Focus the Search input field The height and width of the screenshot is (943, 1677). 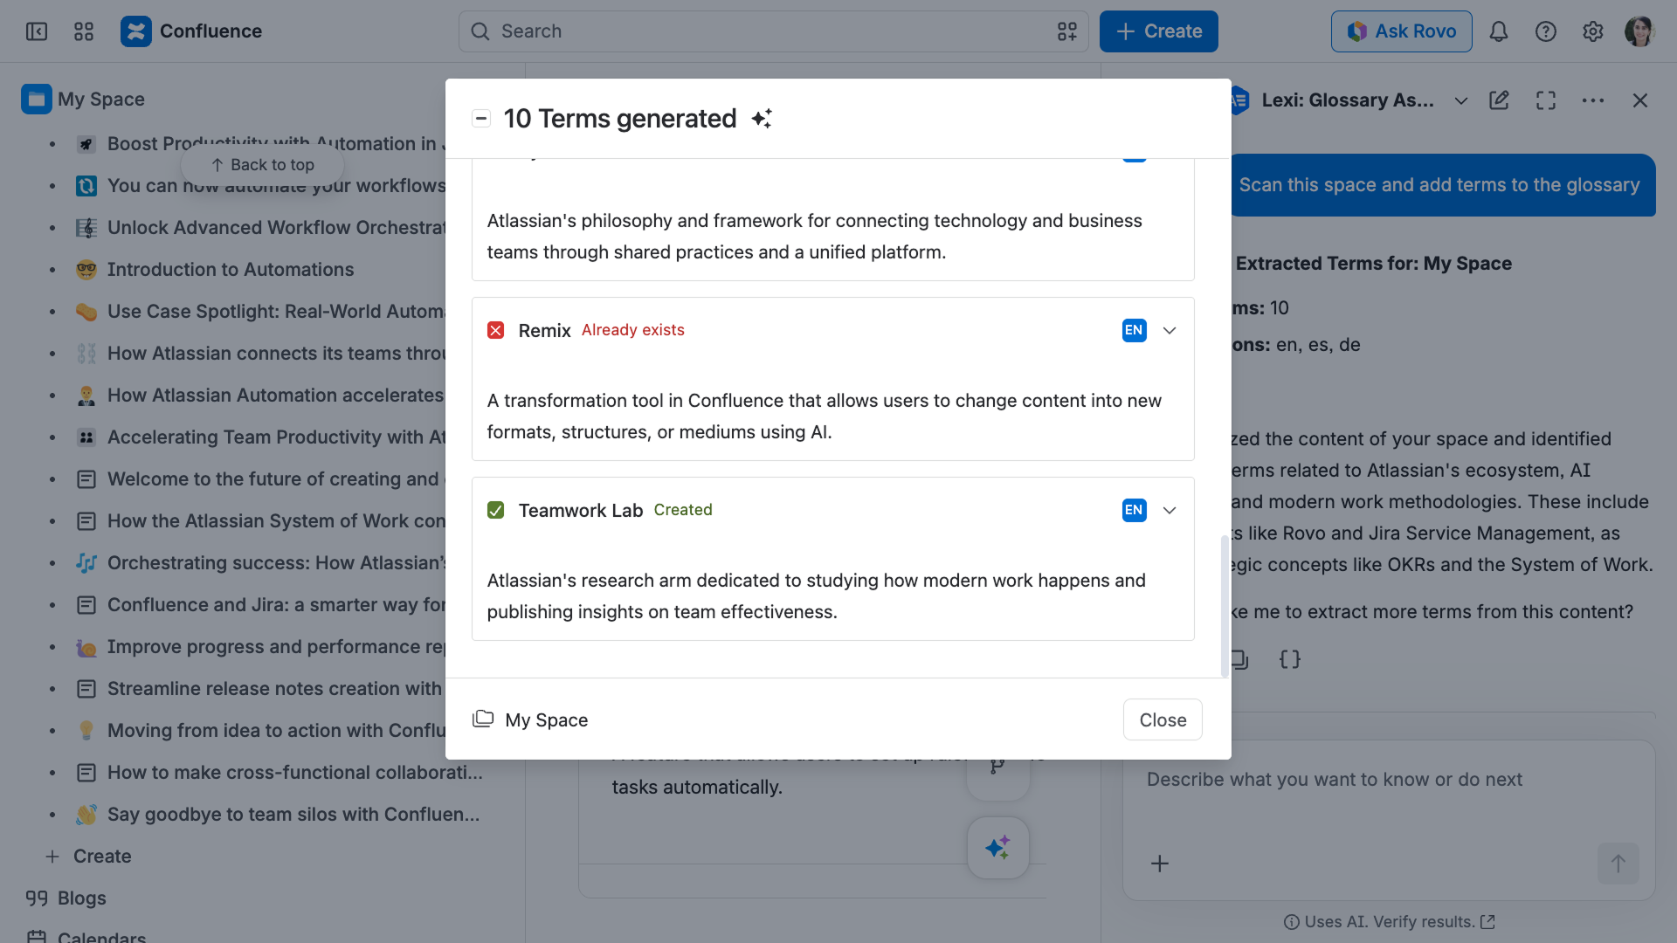click(x=774, y=31)
